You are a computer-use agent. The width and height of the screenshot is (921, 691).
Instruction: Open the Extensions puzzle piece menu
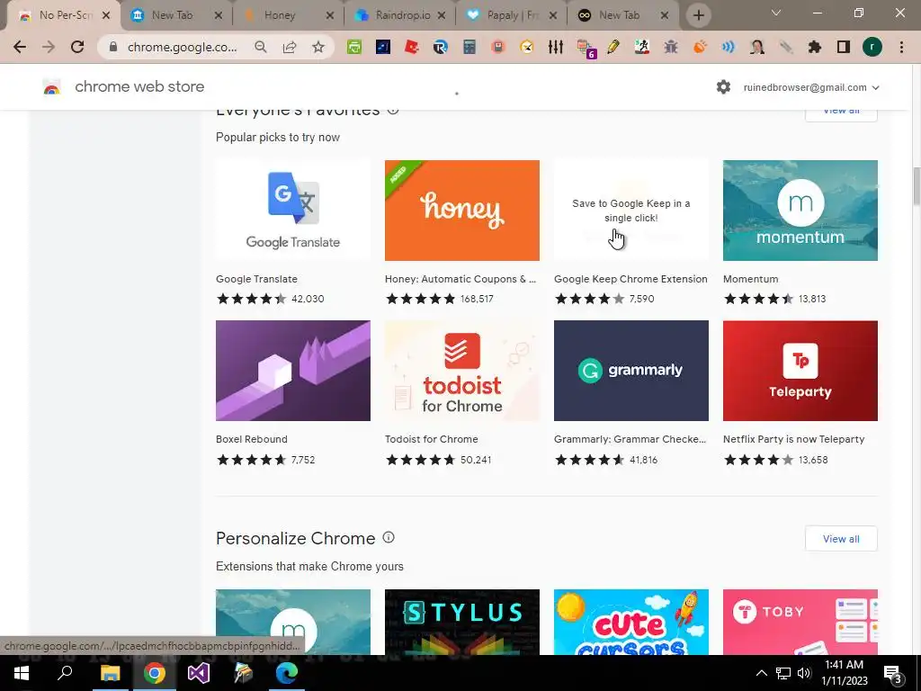click(x=815, y=47)
